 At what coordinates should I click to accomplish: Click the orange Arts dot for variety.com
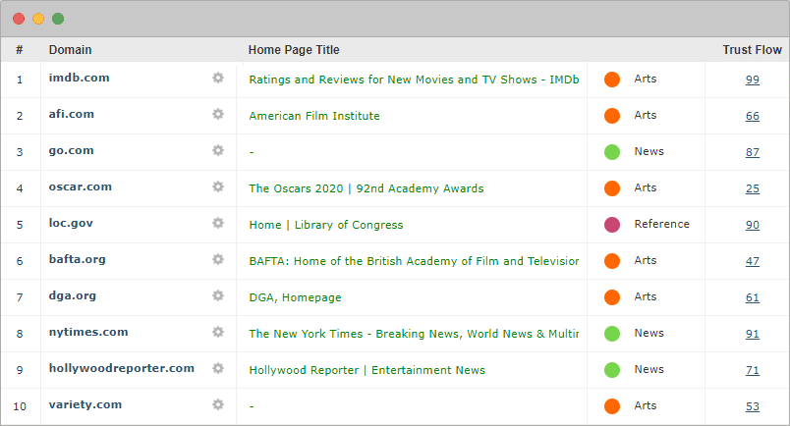[612, 405]
